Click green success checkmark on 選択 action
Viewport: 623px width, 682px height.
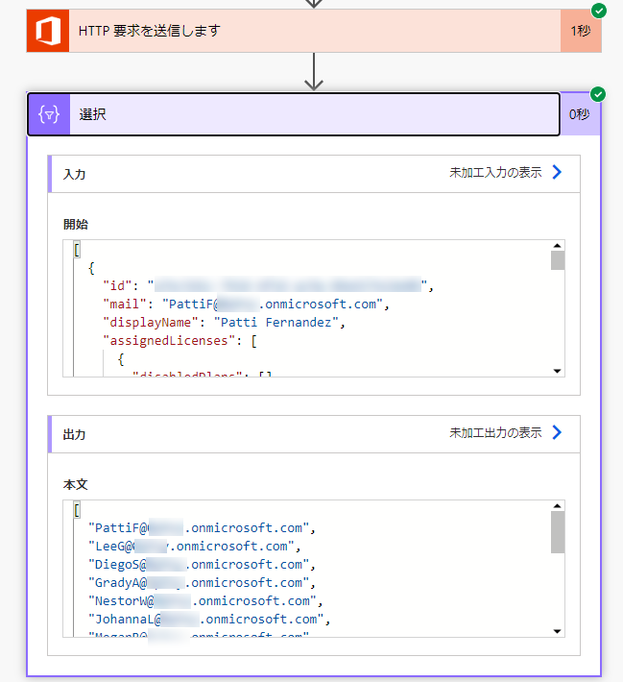pos(598,94)
